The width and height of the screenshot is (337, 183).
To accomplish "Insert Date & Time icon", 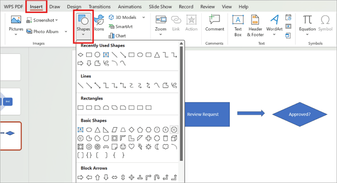I will (x=288, y=17).
